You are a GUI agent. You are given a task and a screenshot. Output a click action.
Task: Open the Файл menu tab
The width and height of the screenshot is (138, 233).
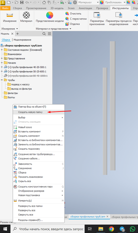(5, 8)
